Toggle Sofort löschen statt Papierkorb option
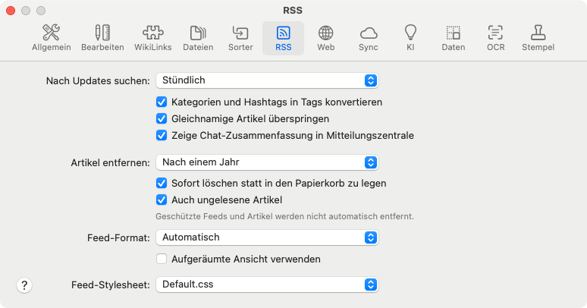 pos(162,183)
